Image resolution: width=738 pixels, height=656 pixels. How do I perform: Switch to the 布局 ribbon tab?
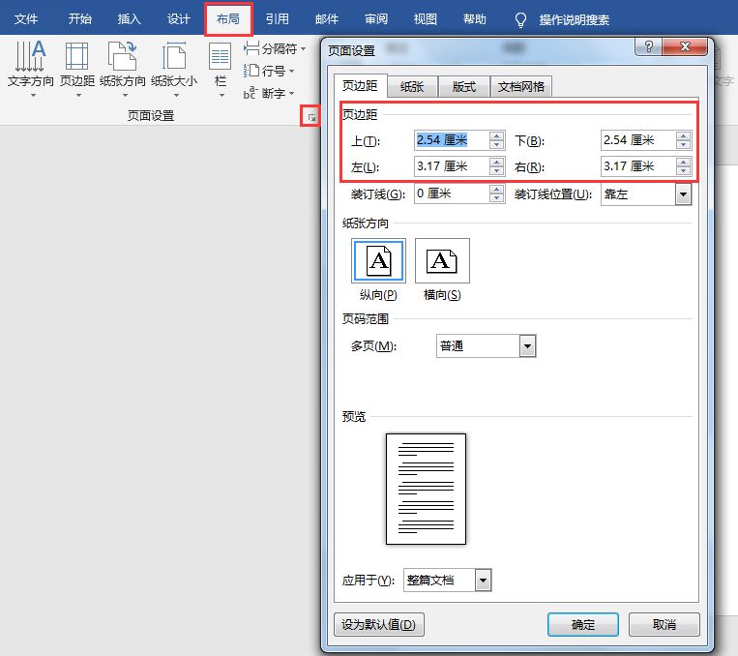(x=228, y=19)
